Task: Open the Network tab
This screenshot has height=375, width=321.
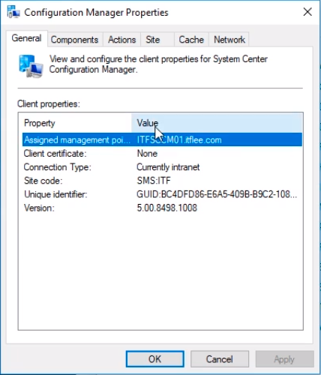Action: coord(229,40)
